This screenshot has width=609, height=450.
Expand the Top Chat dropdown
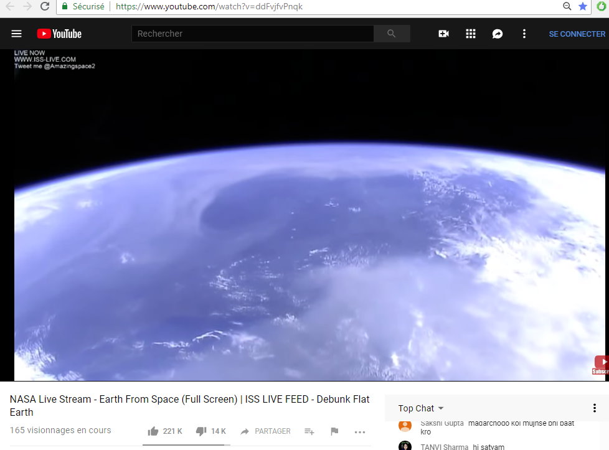[x=421, y=408]
